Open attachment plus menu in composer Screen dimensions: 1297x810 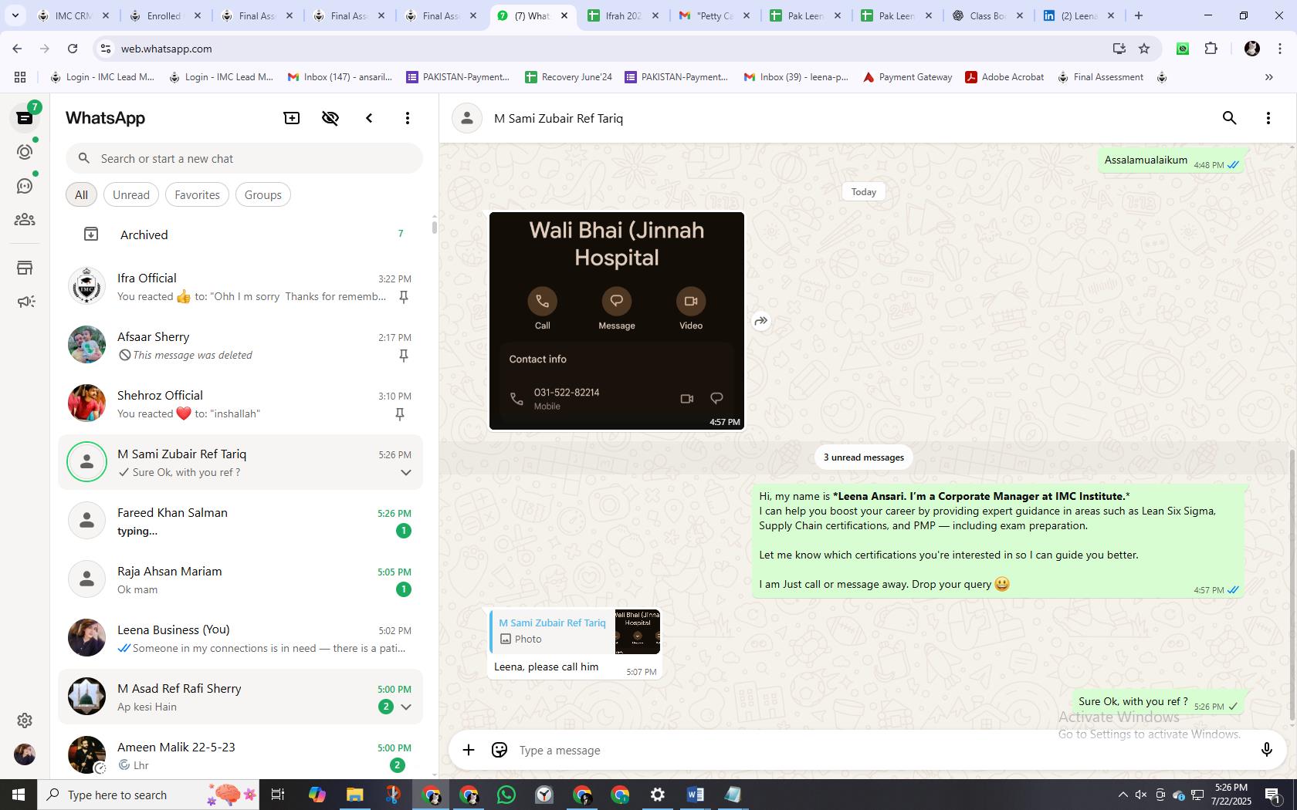coord(469,750)
